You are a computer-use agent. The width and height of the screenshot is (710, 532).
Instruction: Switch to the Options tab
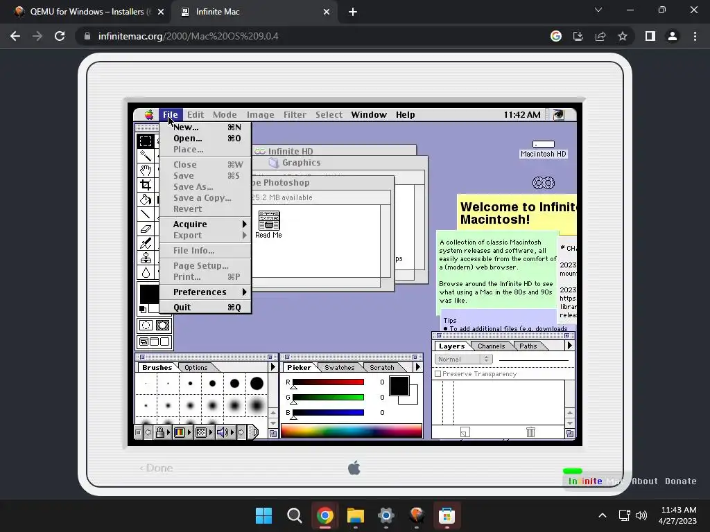pos(196,367)
